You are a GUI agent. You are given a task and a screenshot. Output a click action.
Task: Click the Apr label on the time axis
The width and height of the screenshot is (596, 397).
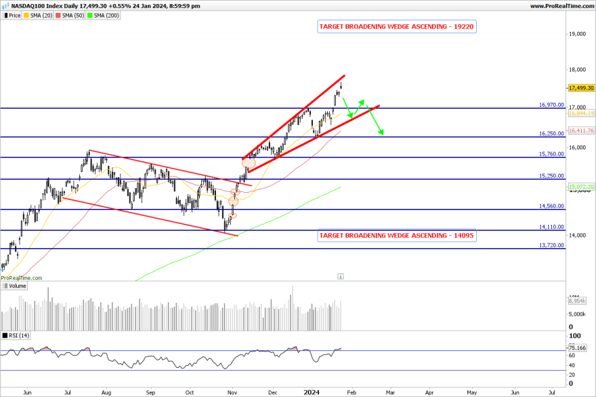click(x=429, y=392)
